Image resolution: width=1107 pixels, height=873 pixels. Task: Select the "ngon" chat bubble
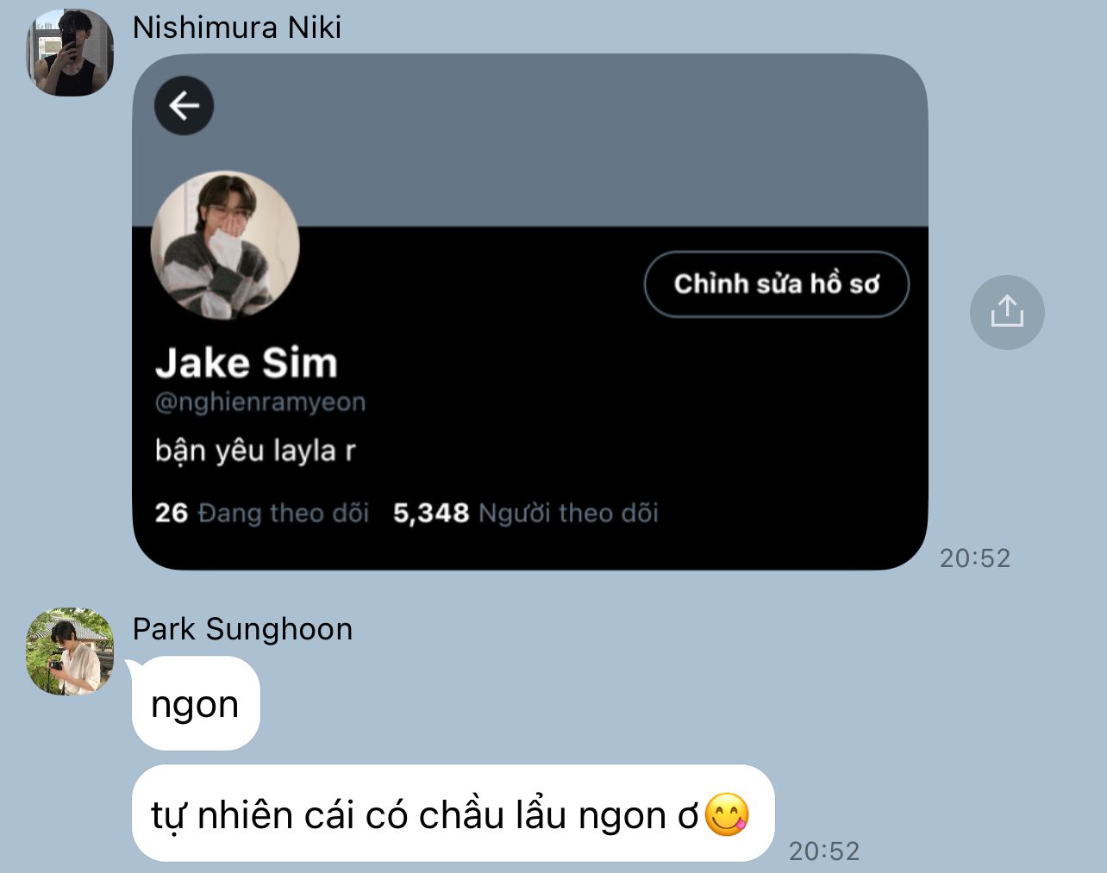(196, 703)
